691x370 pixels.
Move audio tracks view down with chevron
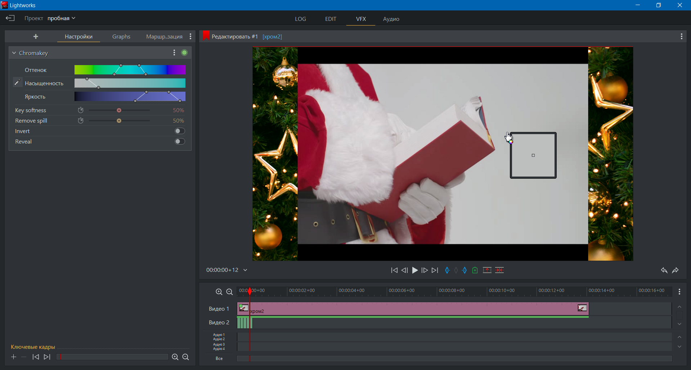click(679, 347)
